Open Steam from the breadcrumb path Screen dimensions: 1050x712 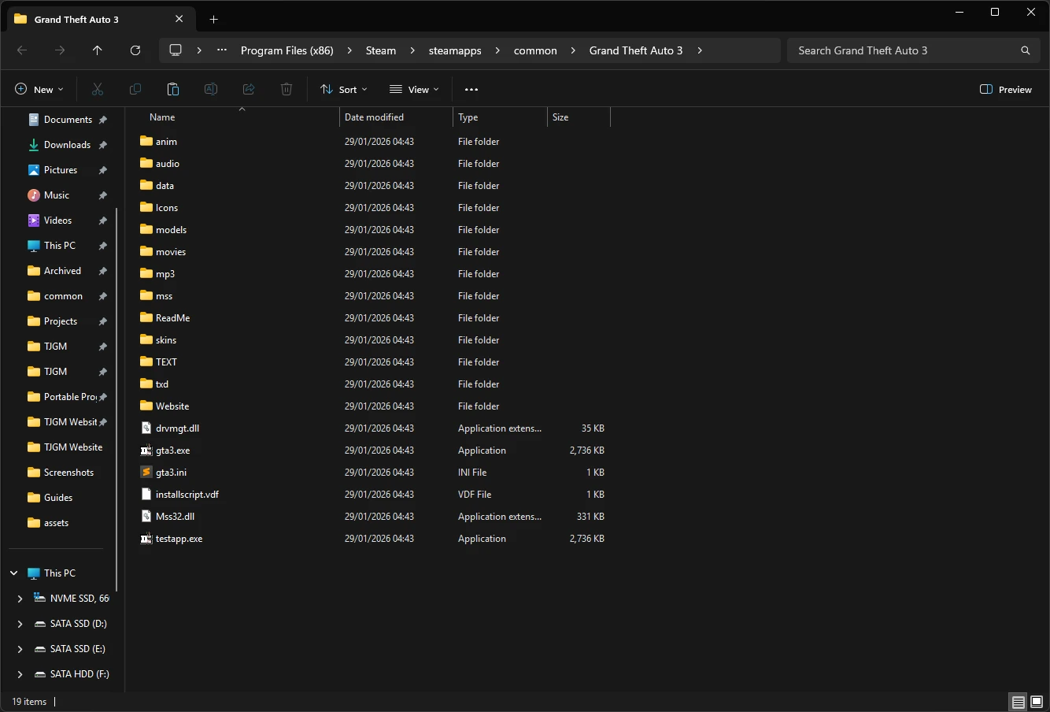point(380,50)
